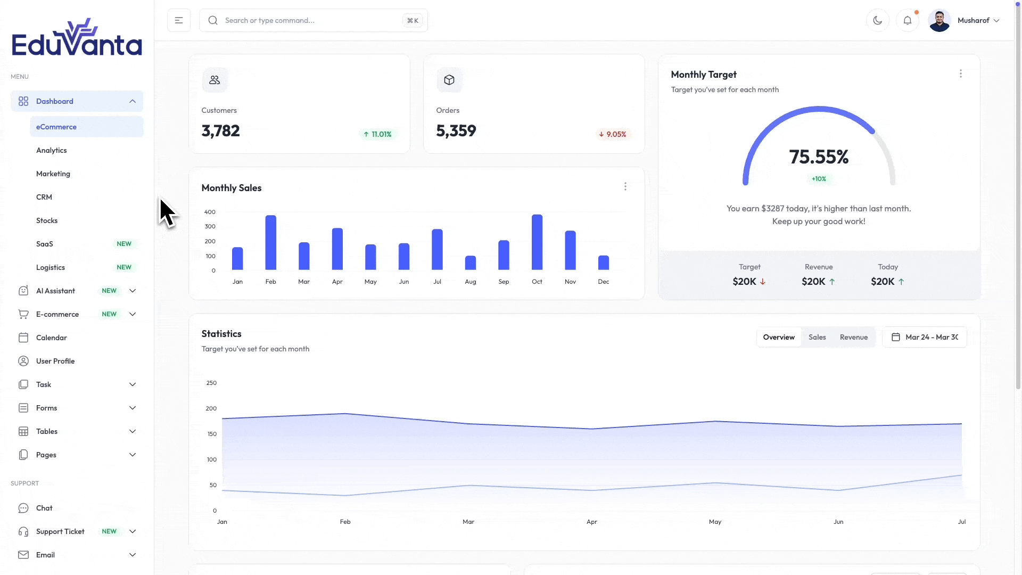Switch to the Overview tab

coord(779,337)
